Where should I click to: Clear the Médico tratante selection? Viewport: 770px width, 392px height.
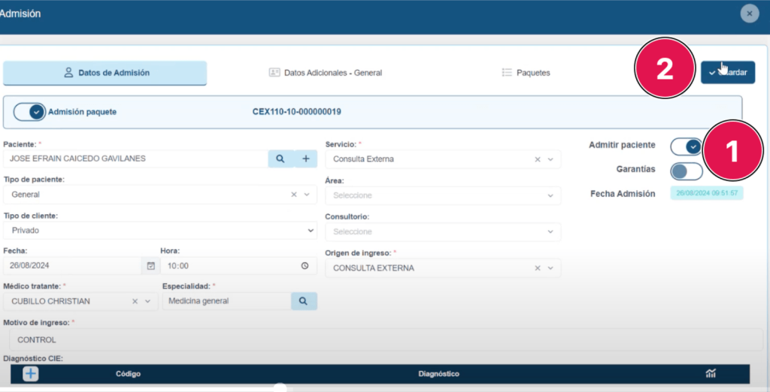[135, 301]
